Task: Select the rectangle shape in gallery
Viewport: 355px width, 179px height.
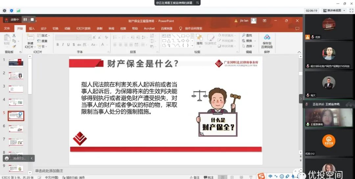Action: point(183,36)
